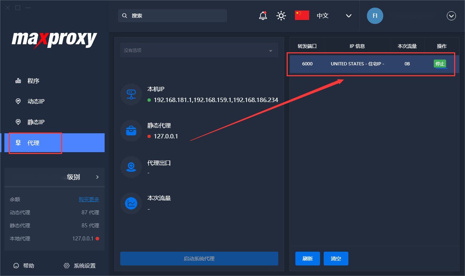Stop port 6000 proxy with 停止 button
This screenshot has height=276, width=465.
(440, 64)
